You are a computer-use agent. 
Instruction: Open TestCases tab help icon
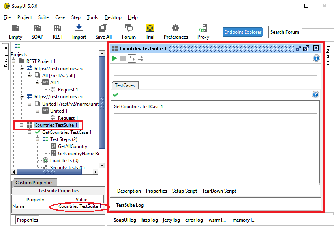click(315, 95)
